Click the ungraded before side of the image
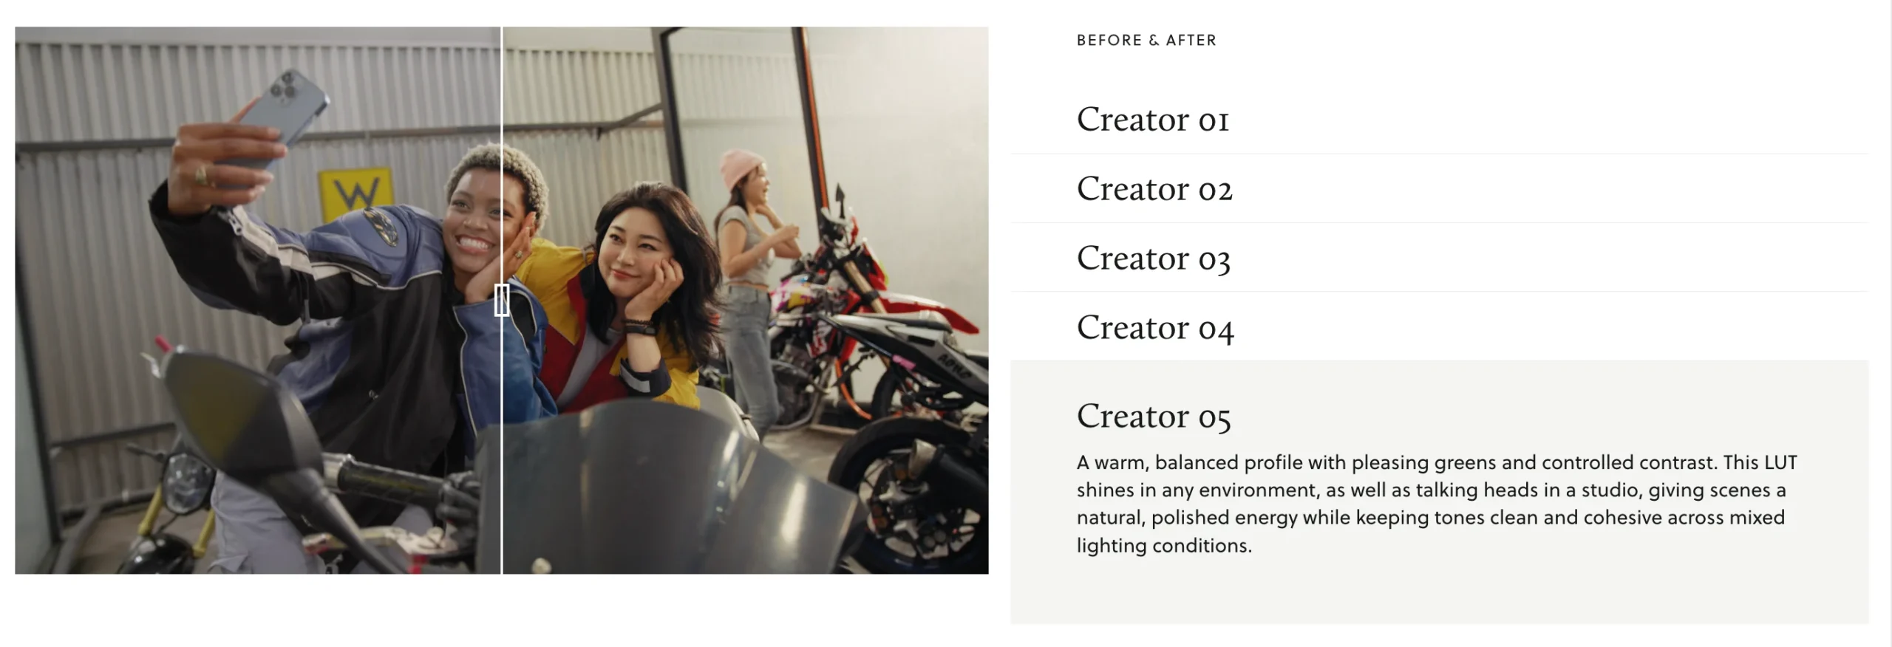 258,301
